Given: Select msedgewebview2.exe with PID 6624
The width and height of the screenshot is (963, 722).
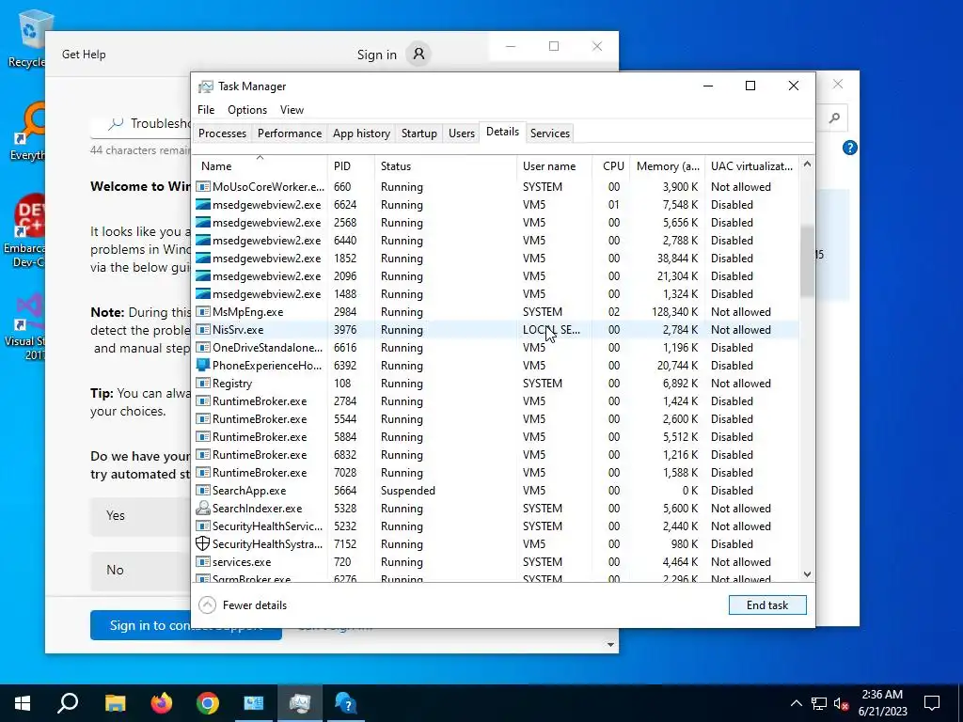Looking at the screenshot, I should [x=497, y=204].
